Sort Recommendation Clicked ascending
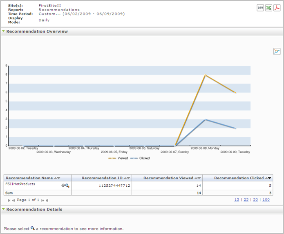284x234 pixels. 266,178
